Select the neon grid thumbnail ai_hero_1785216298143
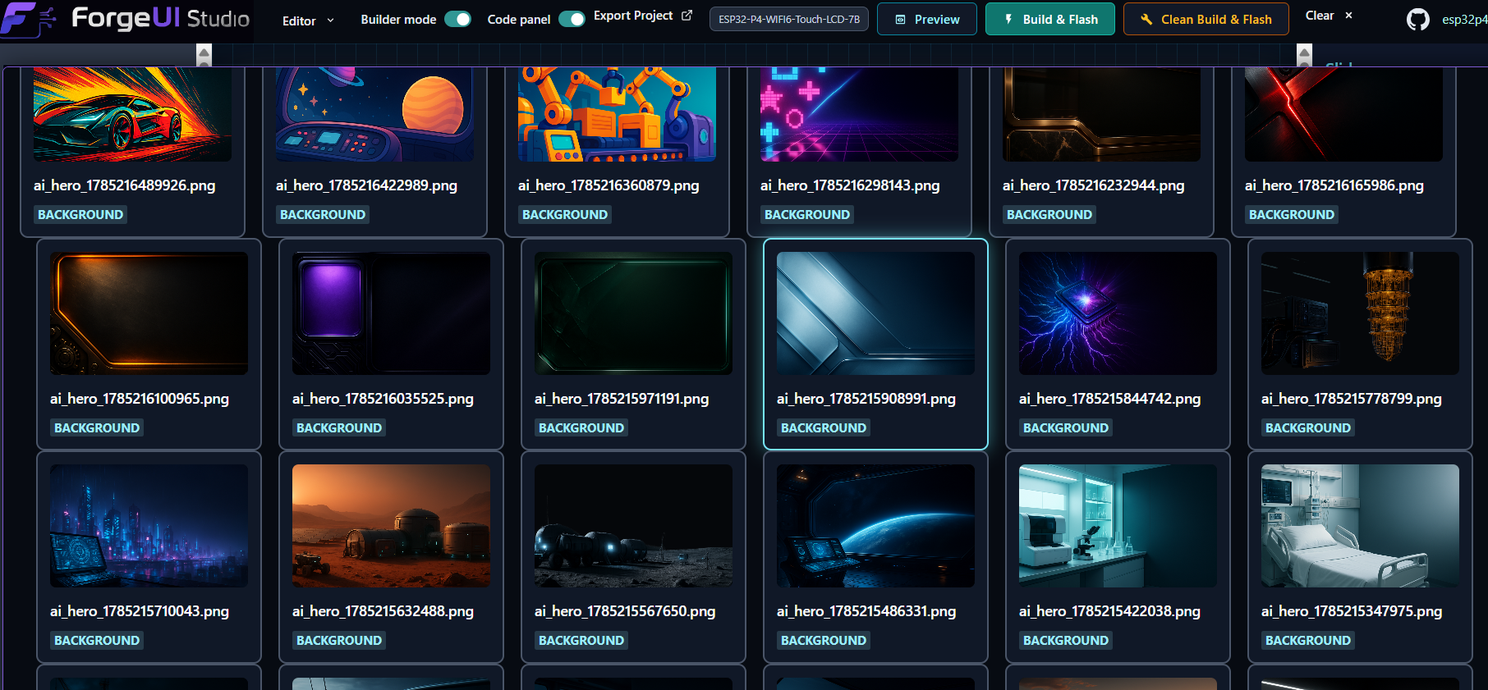Image resolution: width=1488 pixels, height=690 pixels. [859, 114]
